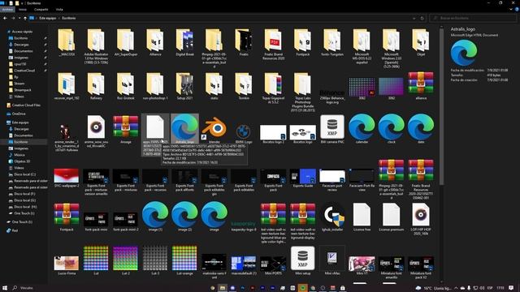Go up one folder level
Viewport: 520px width, 292px height.
25,18
